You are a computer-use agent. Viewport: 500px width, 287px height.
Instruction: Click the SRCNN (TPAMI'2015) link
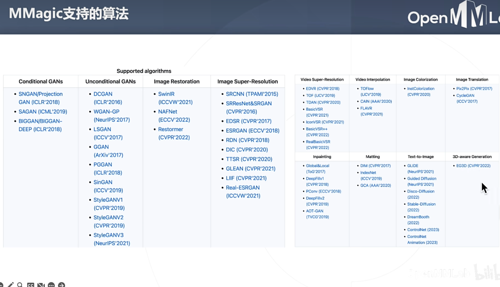pyautogui.click(x=252, y=94)
